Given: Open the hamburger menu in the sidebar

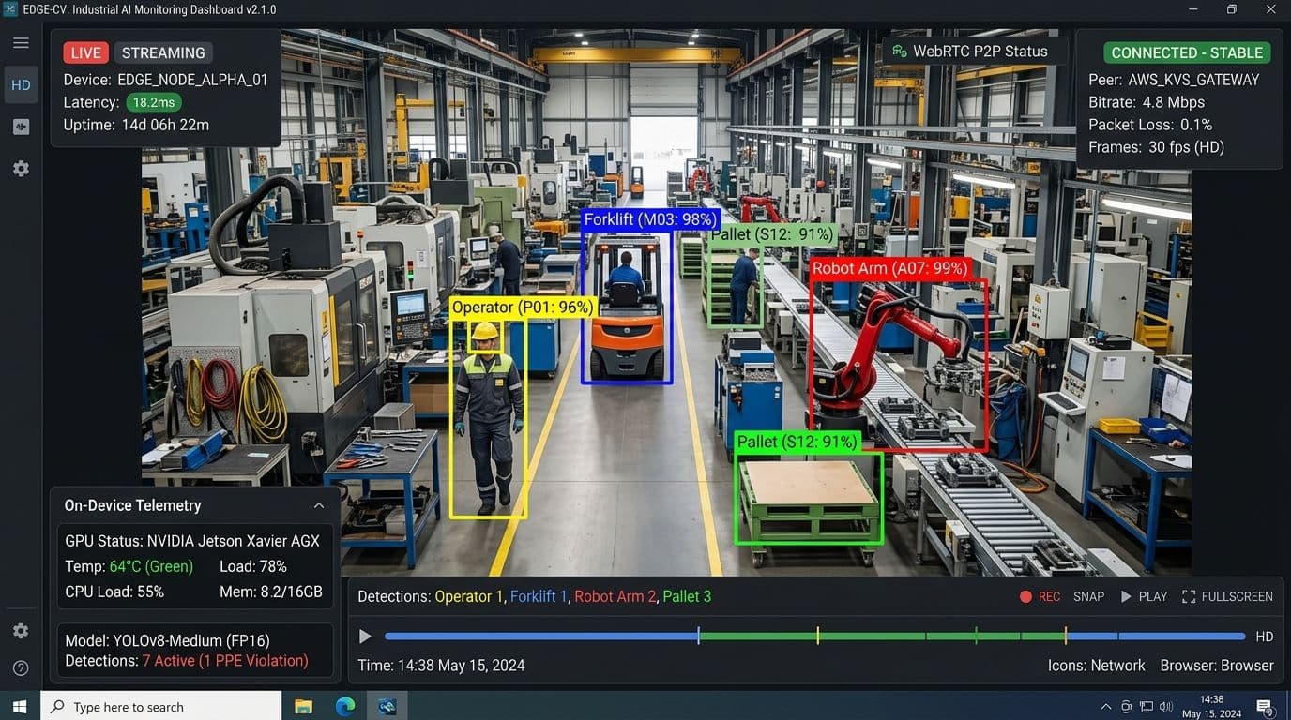Looking at the screenshot, I should 21,43.
